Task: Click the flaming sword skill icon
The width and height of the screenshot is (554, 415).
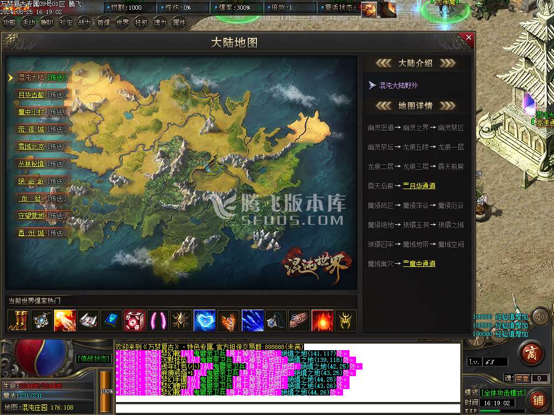Action: coord(65,320)
